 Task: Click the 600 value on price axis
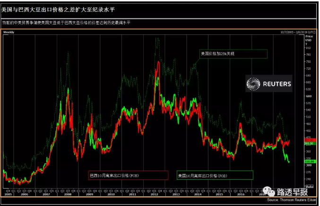309,96
